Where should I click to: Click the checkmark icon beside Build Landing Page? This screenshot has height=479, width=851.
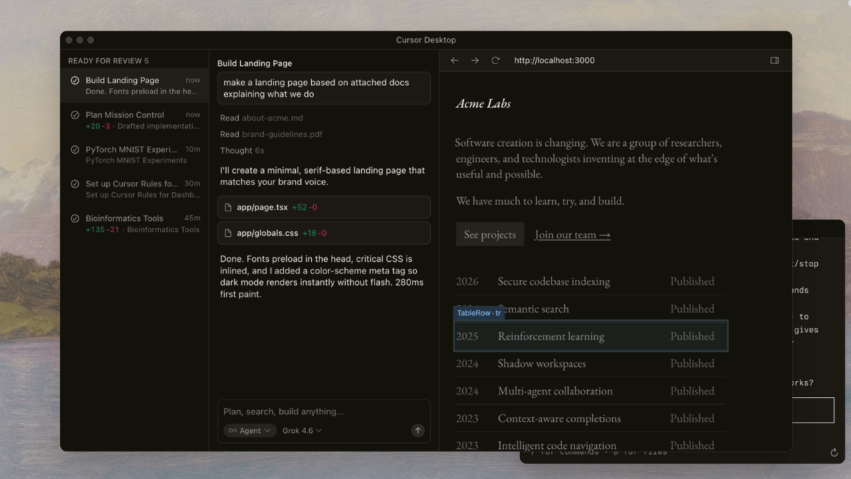click(x=75, y=80)
